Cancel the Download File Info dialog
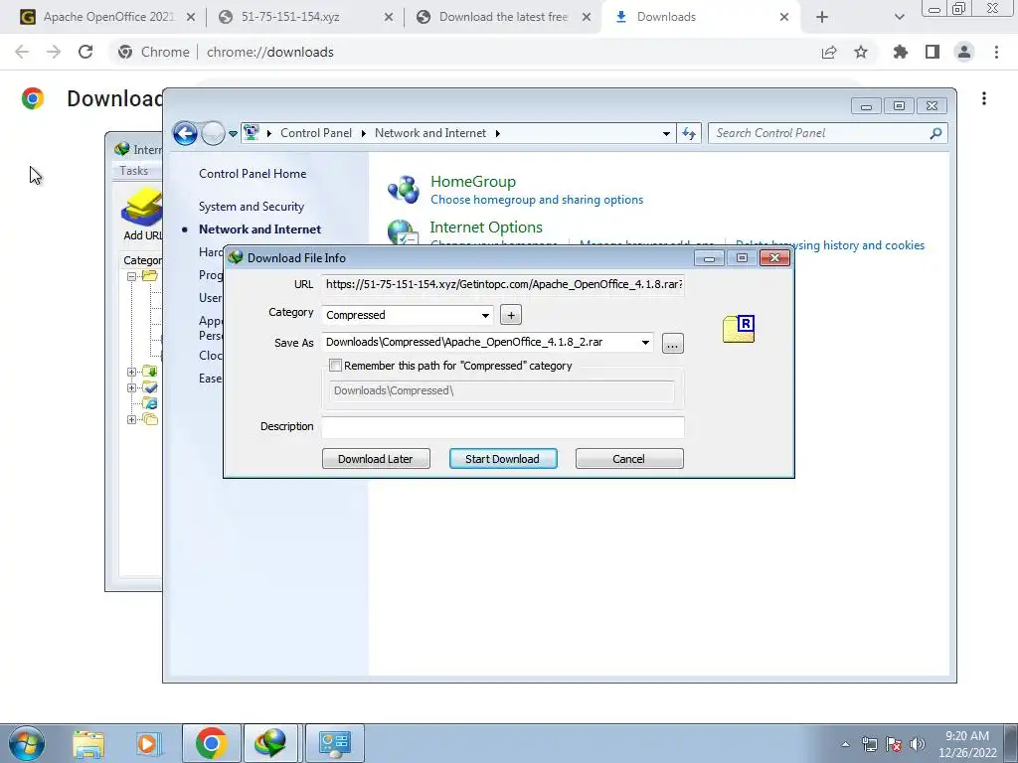Screen dimensions: 1018x763 point(629,459)
